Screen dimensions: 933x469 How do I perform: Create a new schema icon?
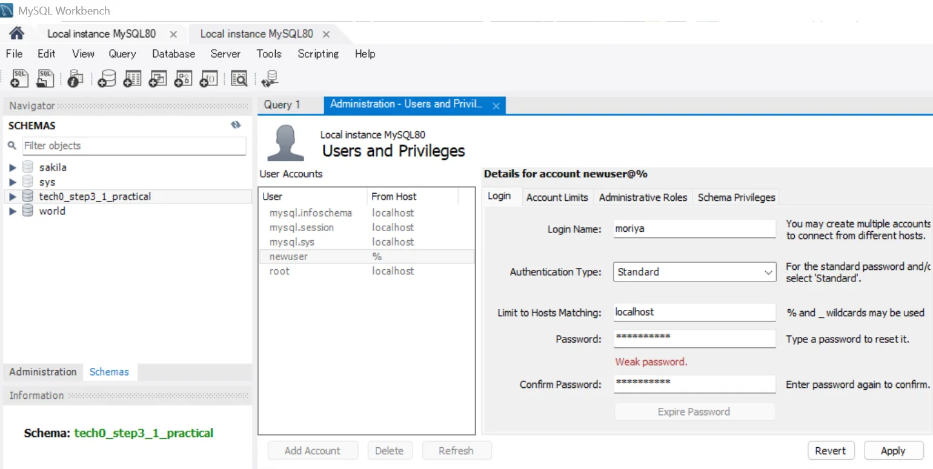pyautogui.click(x=107, y=78)
